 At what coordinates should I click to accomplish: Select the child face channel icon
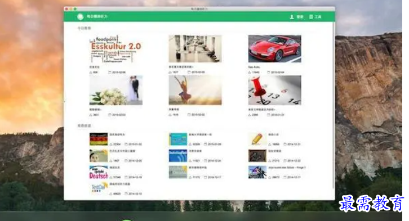[x=99, y=156]
